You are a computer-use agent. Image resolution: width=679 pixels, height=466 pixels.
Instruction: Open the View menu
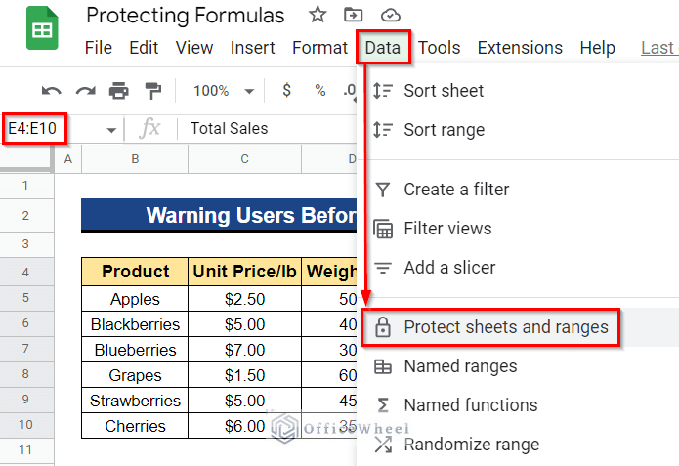tap(194, 48)
